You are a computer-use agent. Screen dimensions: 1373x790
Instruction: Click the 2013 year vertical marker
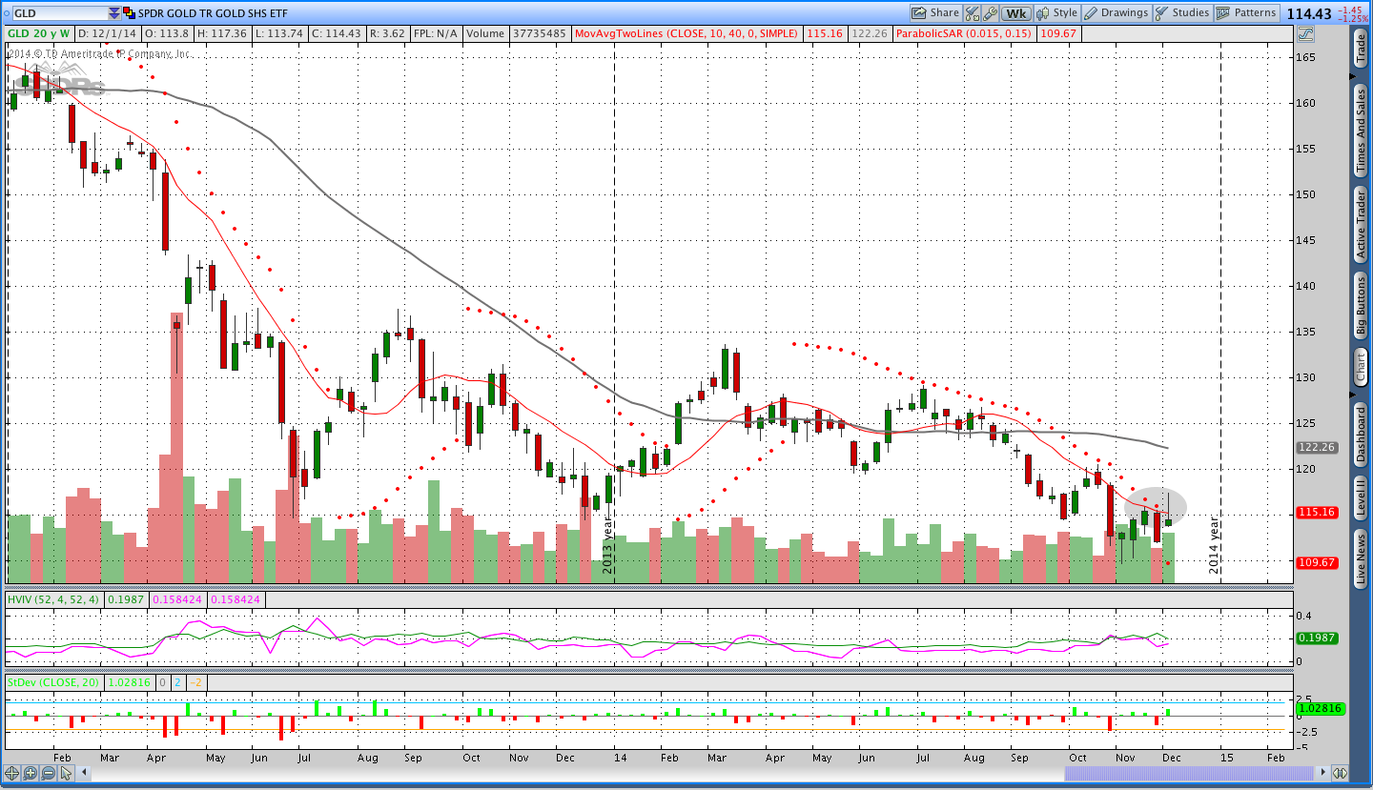point(607,545)
